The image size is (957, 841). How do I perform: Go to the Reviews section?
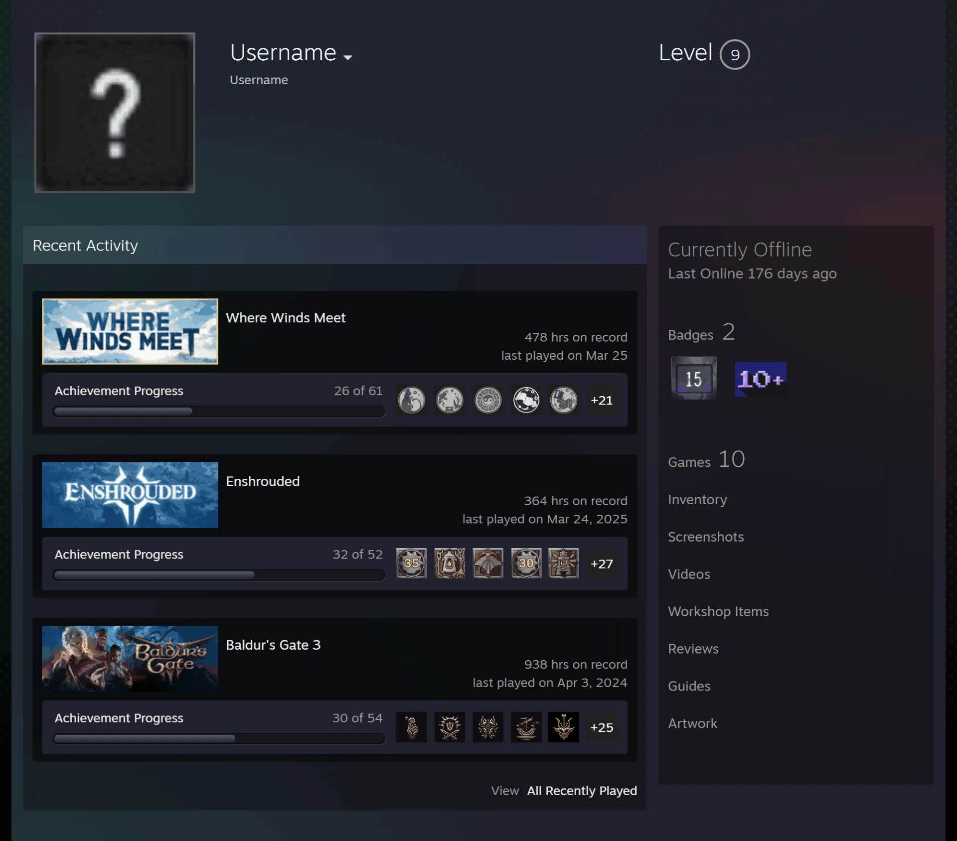693,649
